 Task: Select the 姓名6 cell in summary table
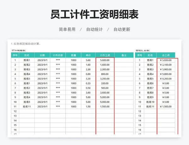tap(150, 83)
